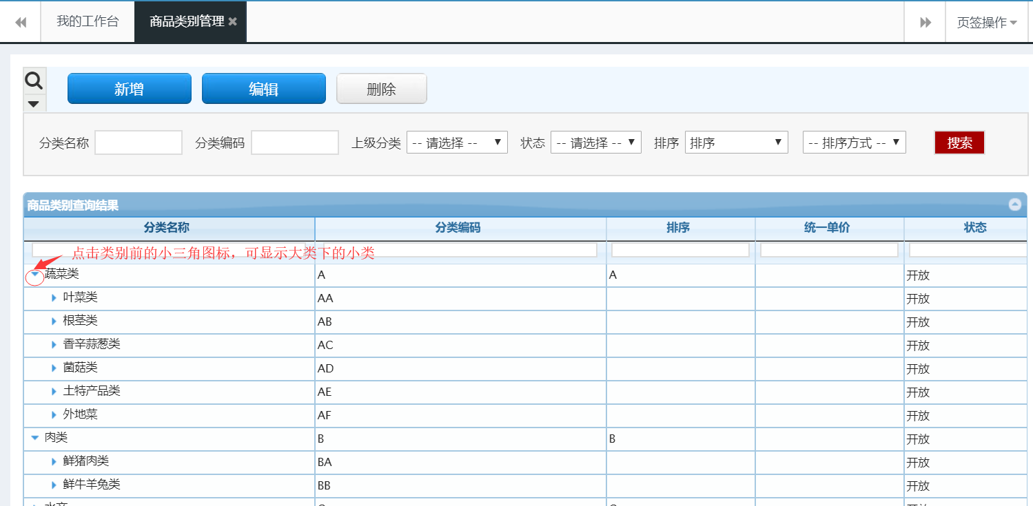The width and height of the screenshot is (1033, 506).
Task: Select the 外地菜 row name
Action: [x=80, y=414]
